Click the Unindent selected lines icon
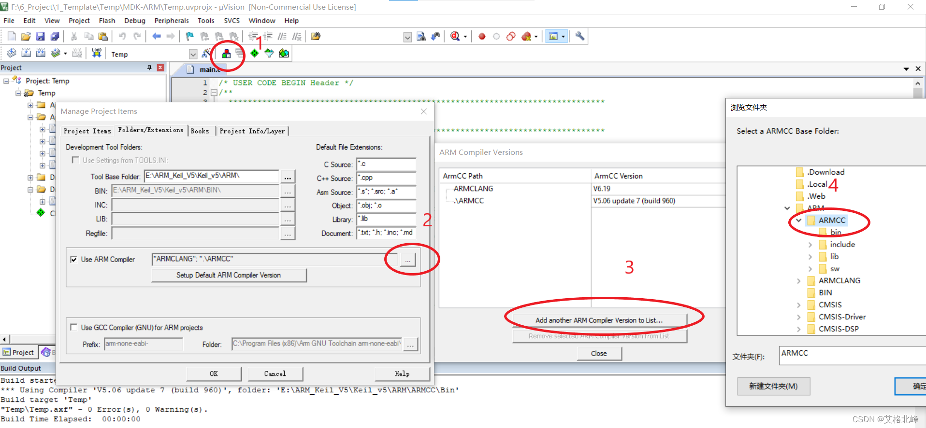The width and height of the screenshot is (926, 428). (x=268, y=36)
